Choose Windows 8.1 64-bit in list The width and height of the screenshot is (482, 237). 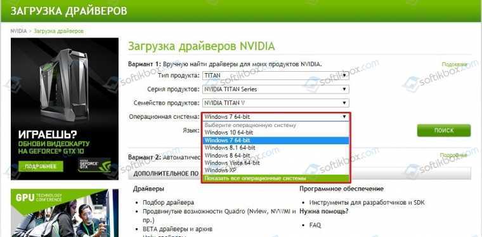click(276, 148)
